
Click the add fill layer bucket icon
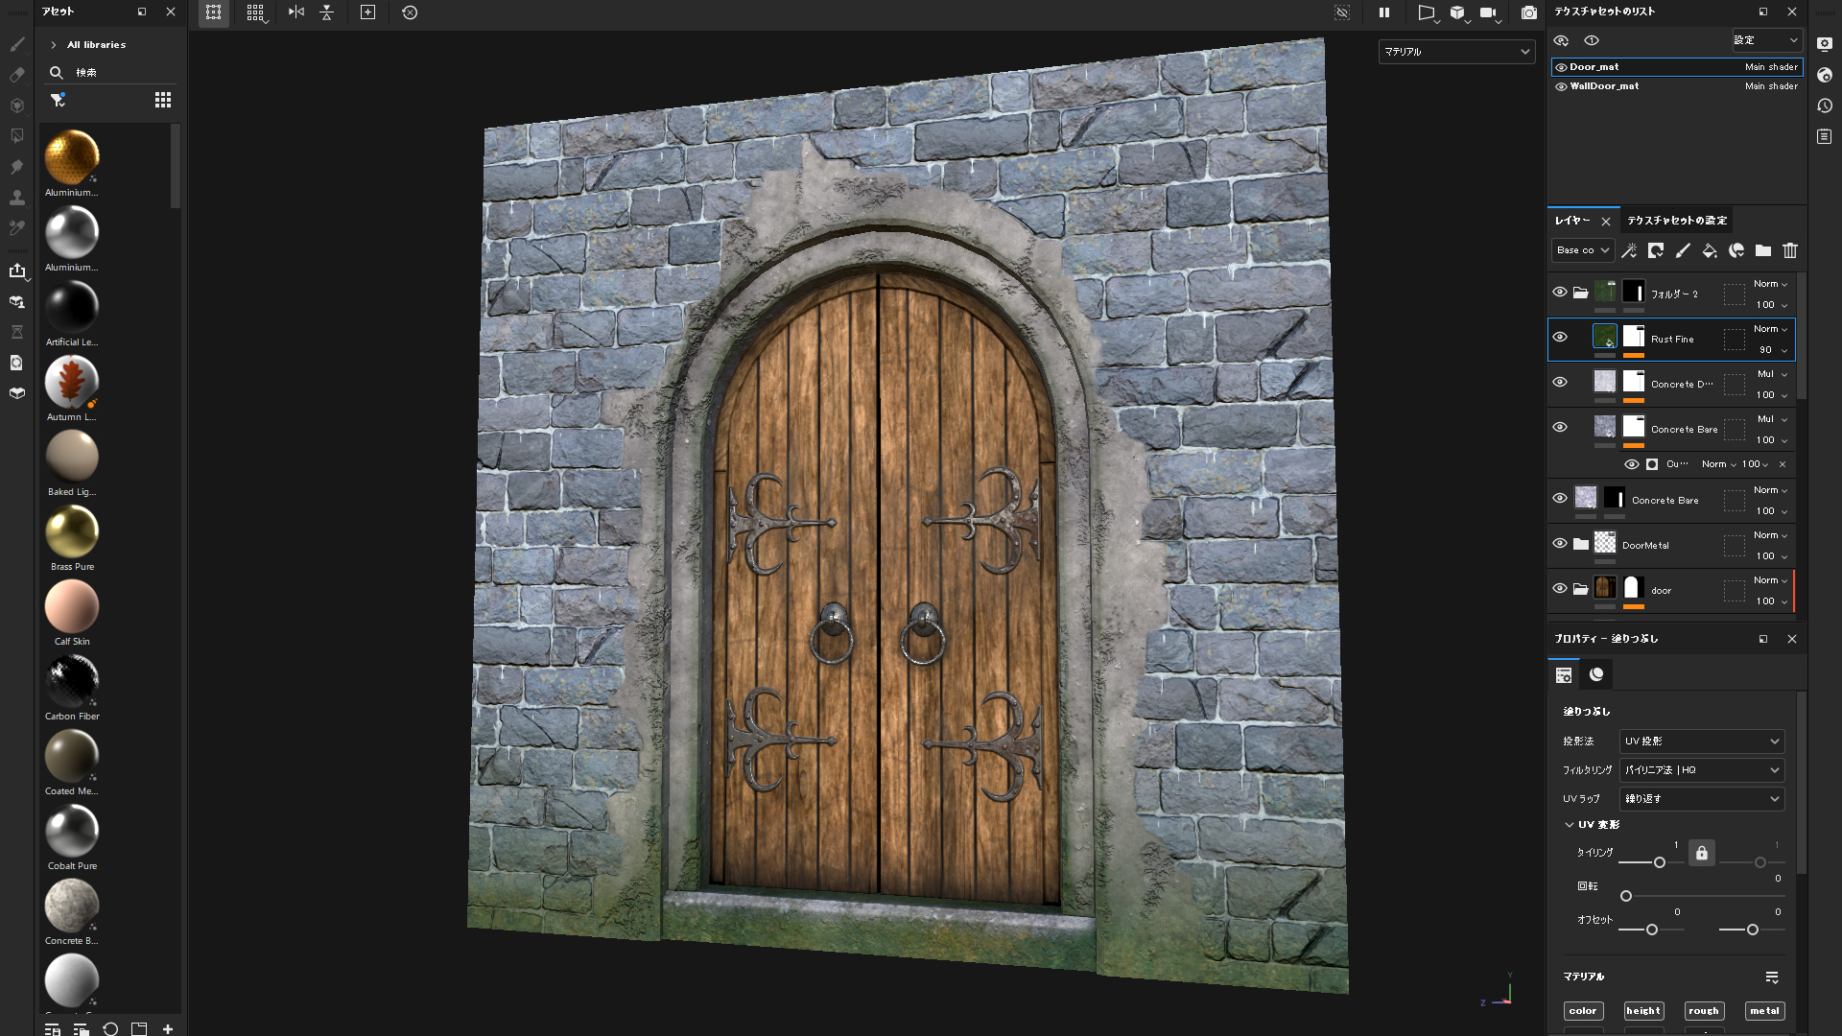click(x=1709, y=250)
